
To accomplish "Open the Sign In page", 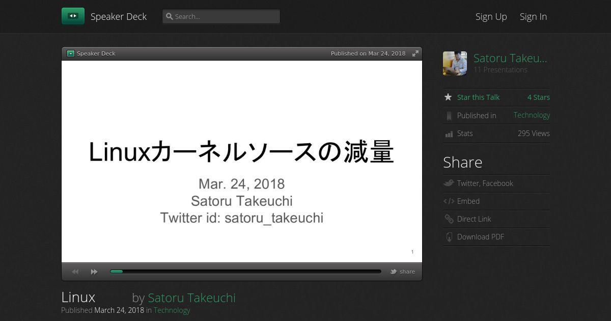I will click(533, 16).
